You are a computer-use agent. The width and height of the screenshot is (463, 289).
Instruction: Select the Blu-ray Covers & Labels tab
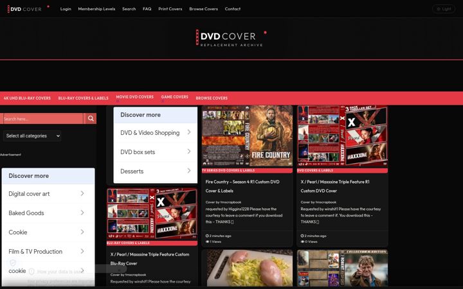tap(83, 98)
